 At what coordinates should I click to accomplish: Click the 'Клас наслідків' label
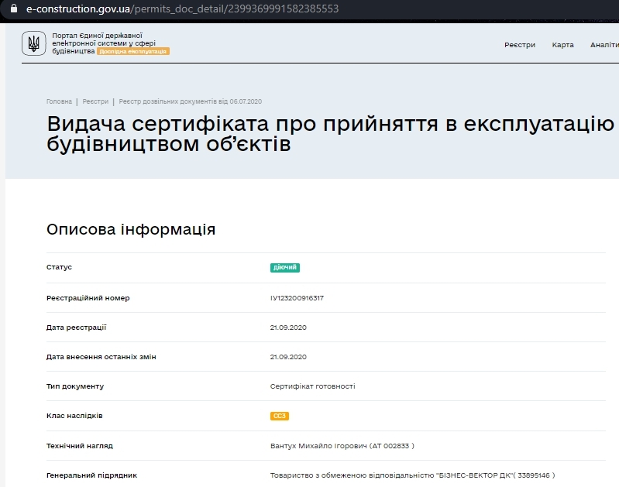(74, 416)
